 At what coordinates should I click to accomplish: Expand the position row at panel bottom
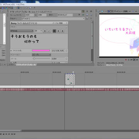(x=11, y=63)
